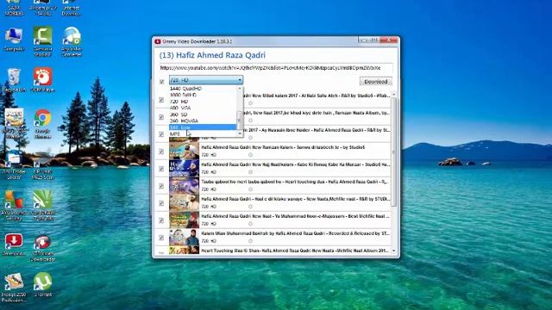Screen dimensions: 552x310
Task: Uncheck the Naat e dil kisko sunaye checkbox
Action: [161, 203]
